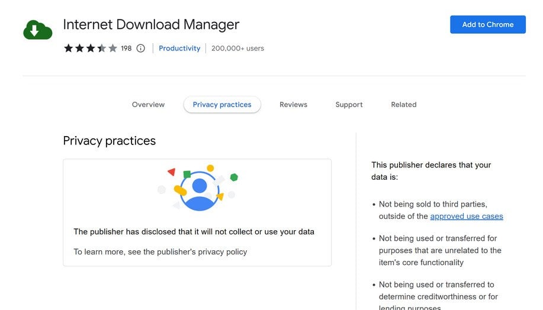Select the Privacy practices tab

(222, 105)
